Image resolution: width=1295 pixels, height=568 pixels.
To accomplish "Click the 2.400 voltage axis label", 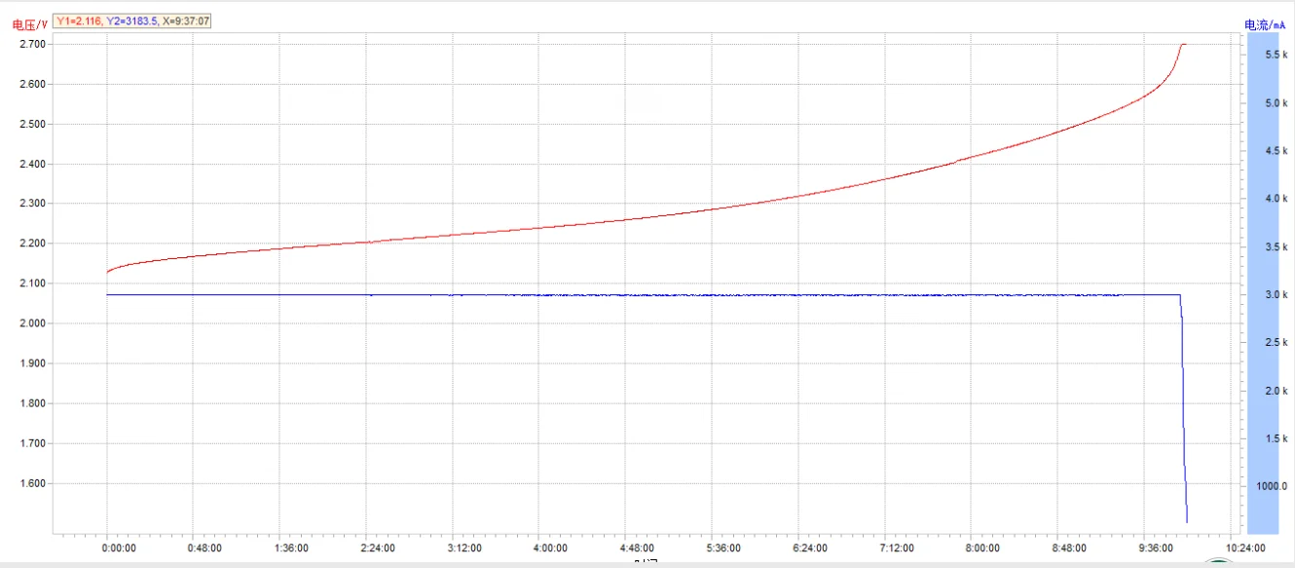I will coord(32,164).
